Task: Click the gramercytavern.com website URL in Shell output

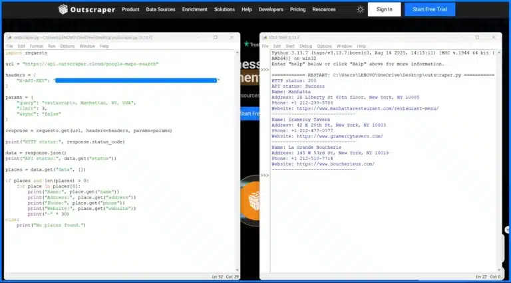Action: tap(340, 136)
